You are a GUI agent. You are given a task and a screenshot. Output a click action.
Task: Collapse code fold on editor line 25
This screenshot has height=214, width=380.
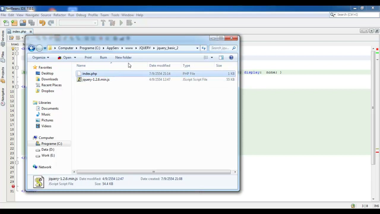(x=17, y=163)
